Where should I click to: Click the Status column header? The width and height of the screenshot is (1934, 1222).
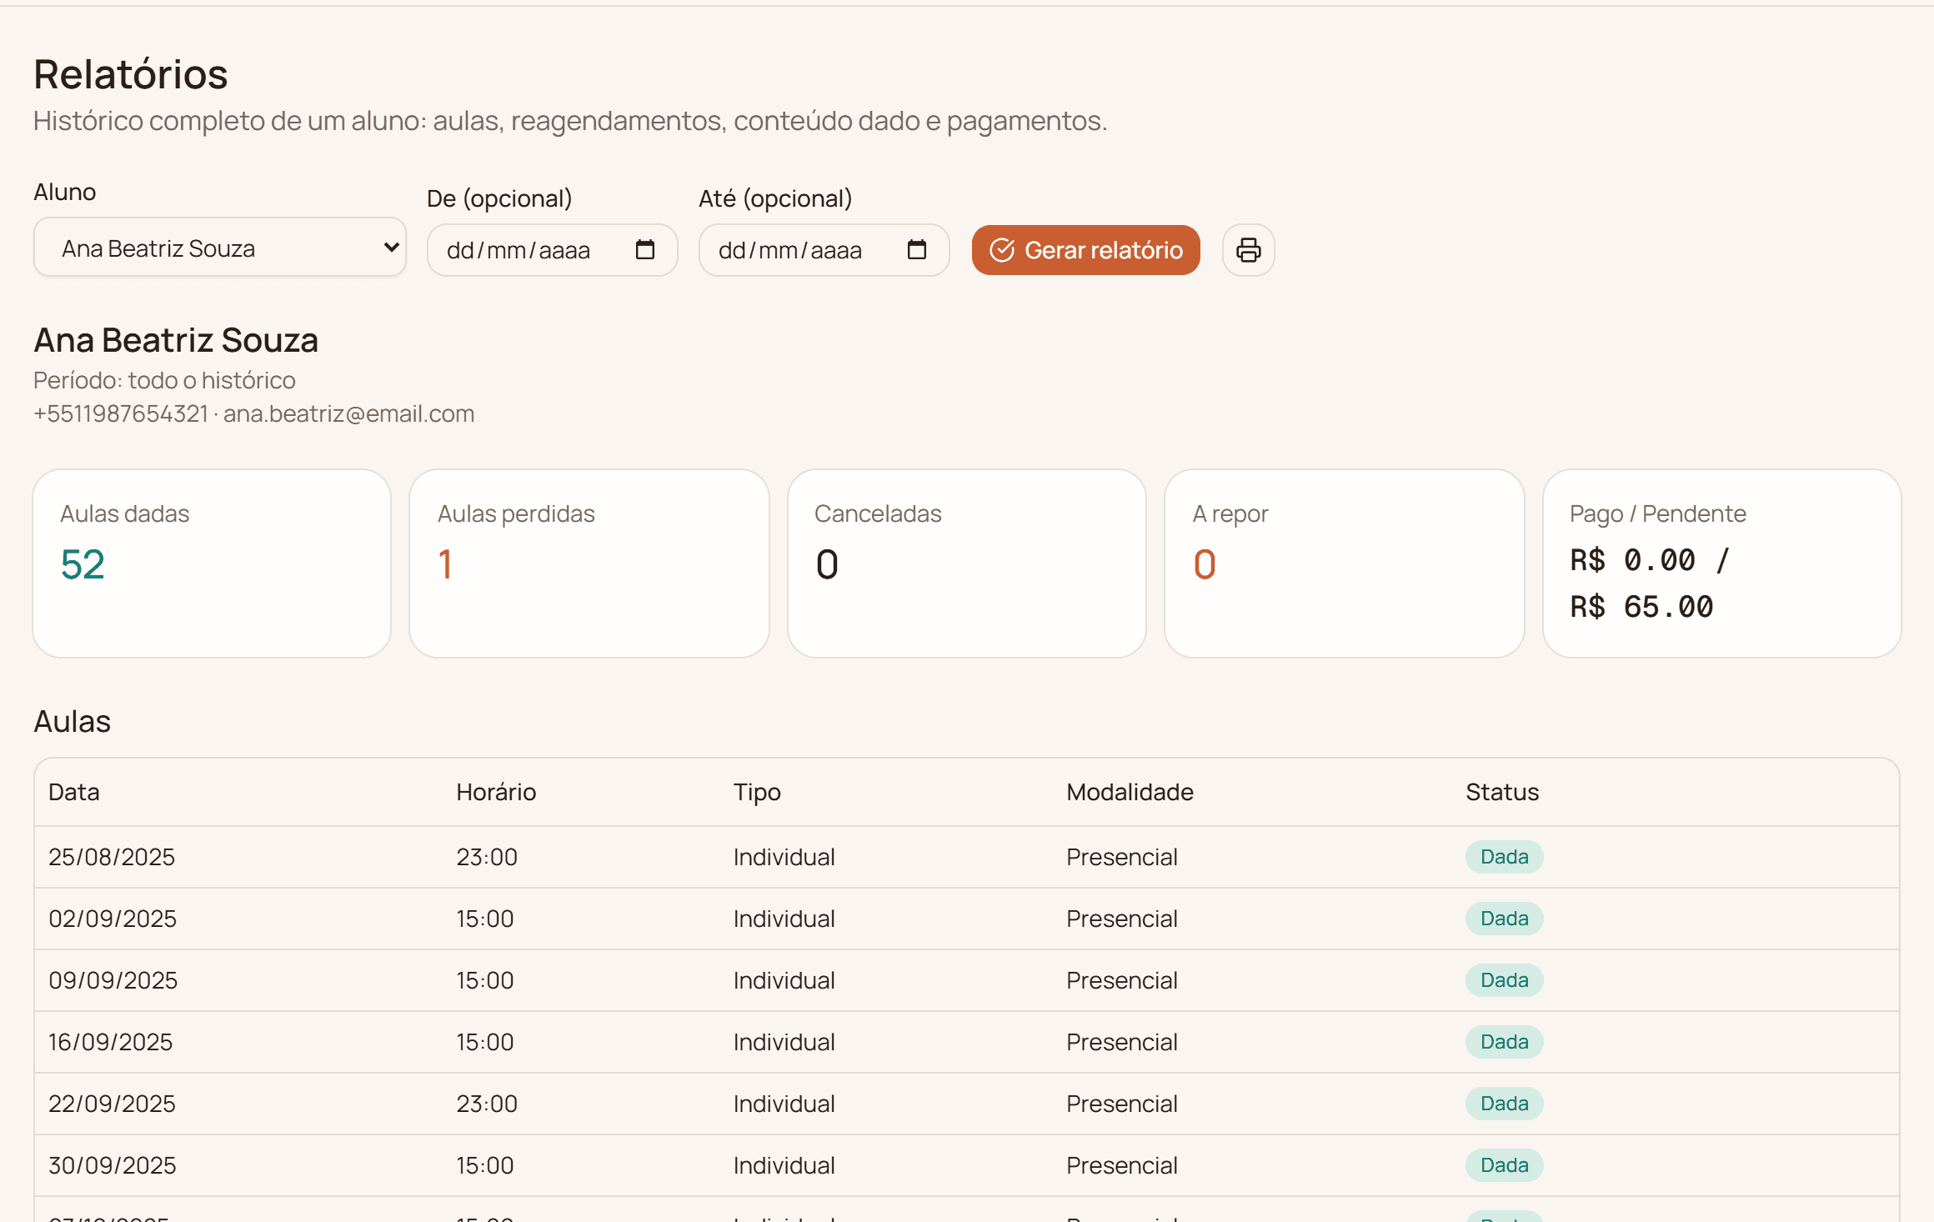1502,792
